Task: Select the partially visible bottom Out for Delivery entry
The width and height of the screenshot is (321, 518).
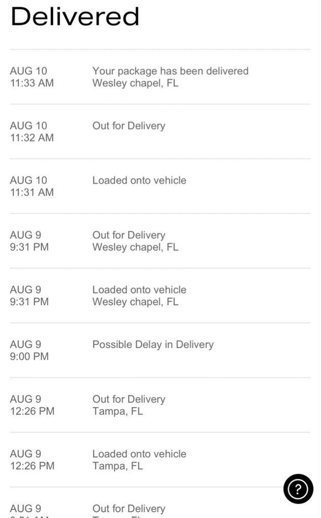Action: point(129,509)
